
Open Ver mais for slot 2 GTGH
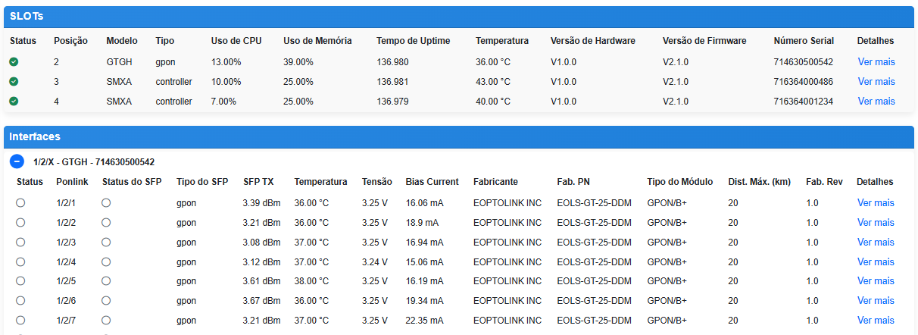[x=876, y=62]
